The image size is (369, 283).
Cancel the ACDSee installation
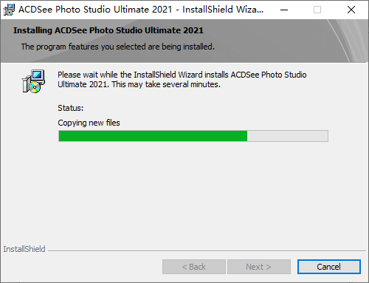[x=329, y=267]
